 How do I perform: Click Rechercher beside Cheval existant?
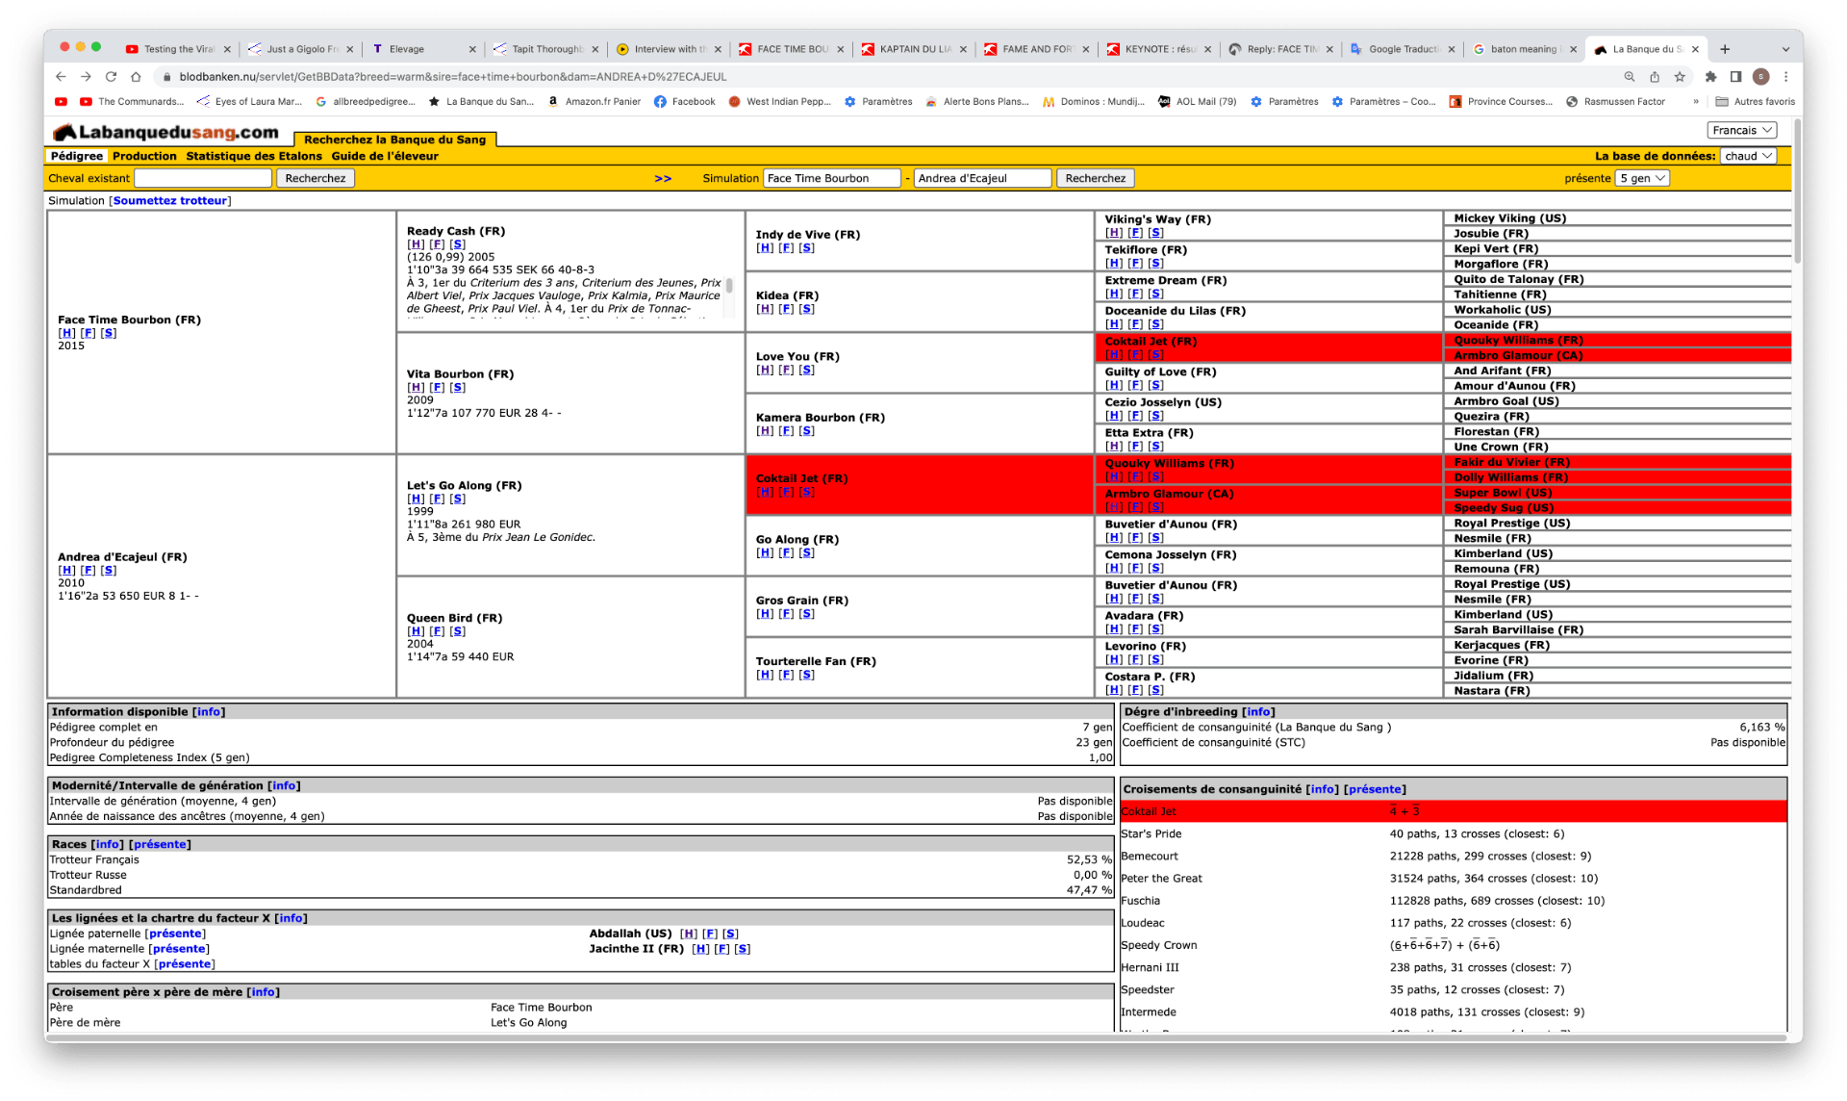coord(316,178)
